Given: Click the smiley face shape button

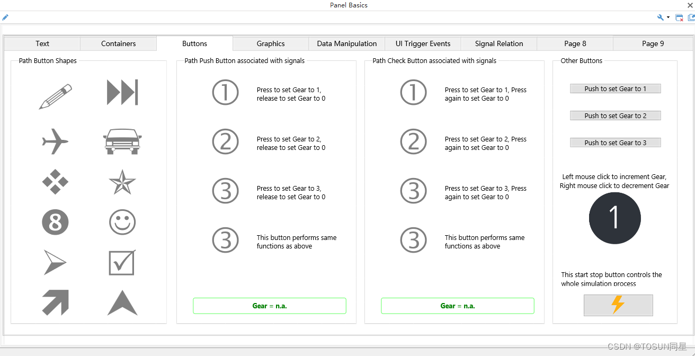Looking at the screenshot, I should click(122, 222).
